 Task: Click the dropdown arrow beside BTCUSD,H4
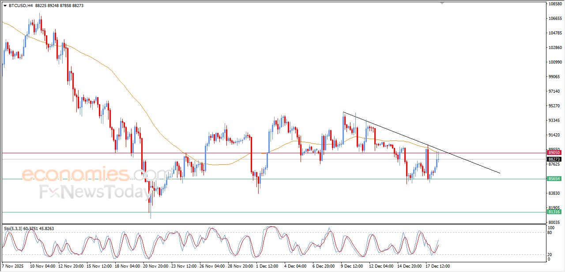point(5,6)
